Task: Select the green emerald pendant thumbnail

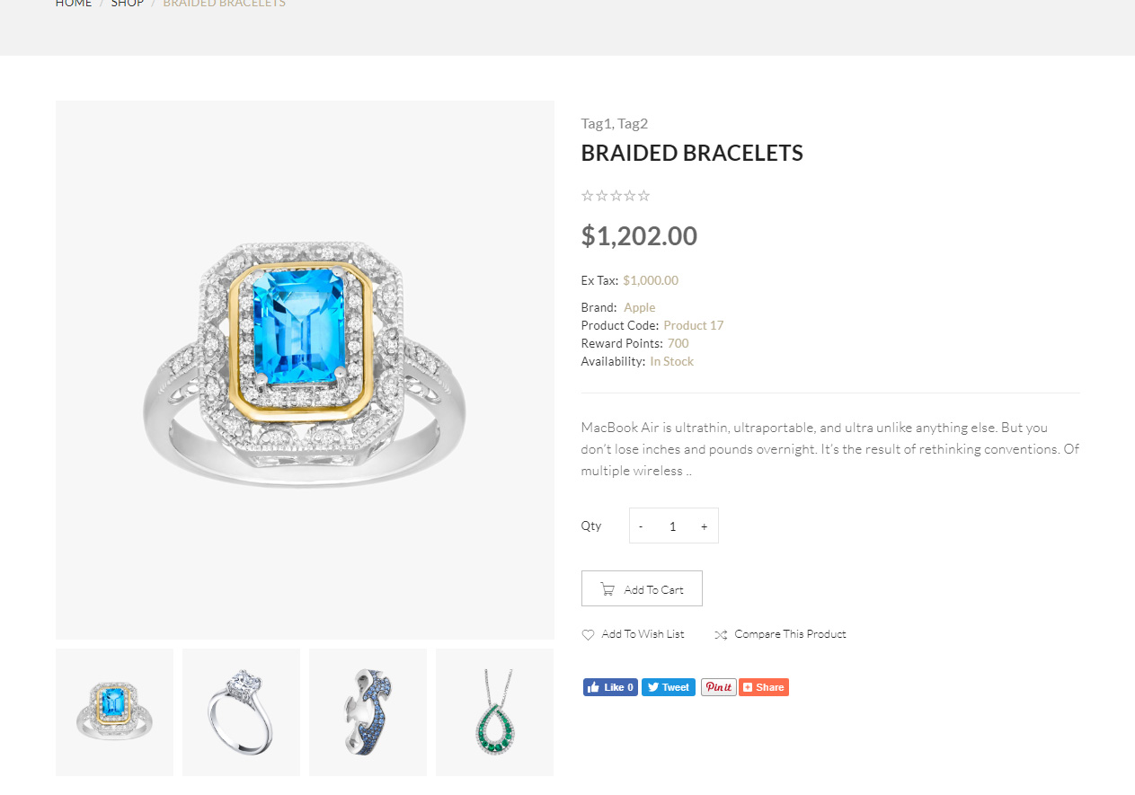Action: point(494,711)
